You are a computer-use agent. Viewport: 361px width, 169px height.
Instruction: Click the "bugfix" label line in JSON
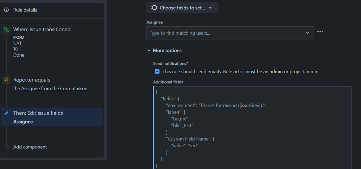(180, 119)
